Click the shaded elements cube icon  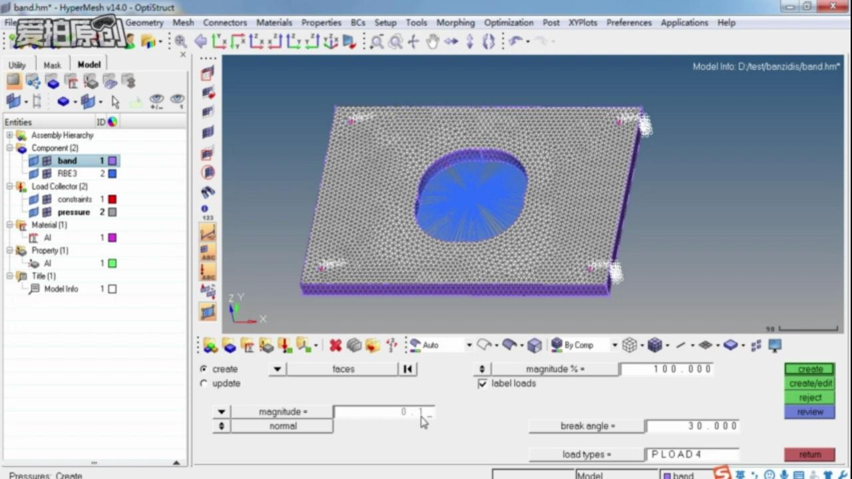coord(534,345)
